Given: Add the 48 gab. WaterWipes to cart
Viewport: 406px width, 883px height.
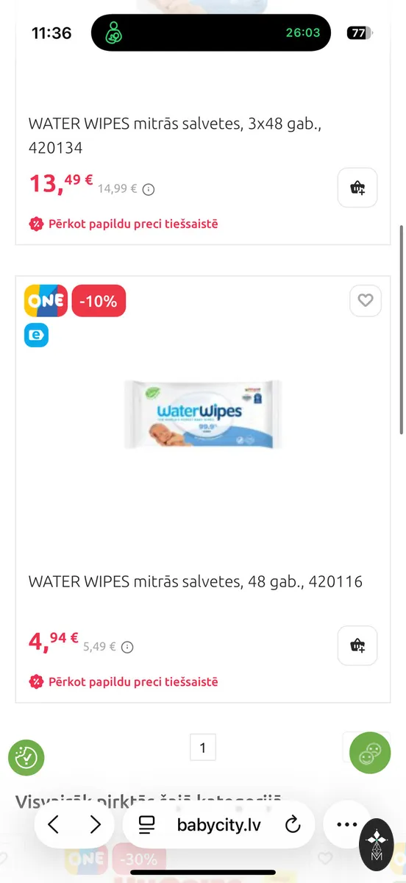Looking at the screenshot, I should click(x=357, y=645).
